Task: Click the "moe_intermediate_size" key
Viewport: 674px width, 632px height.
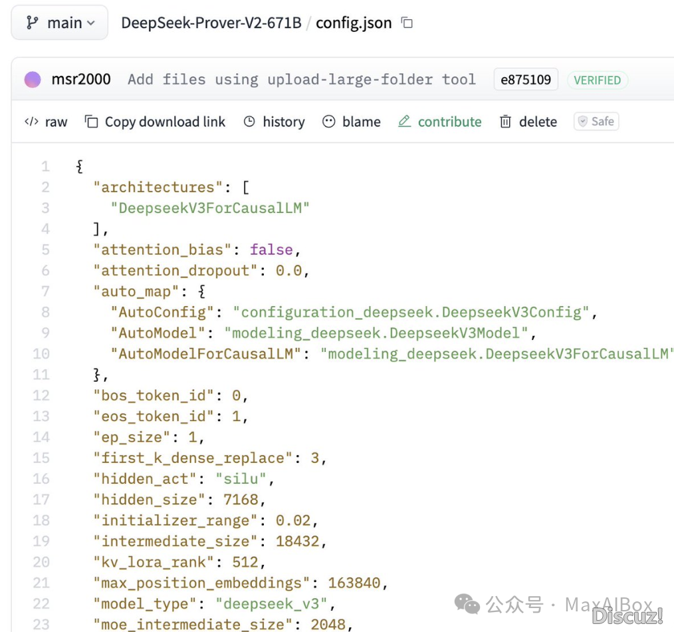Action: (x=193, y=625)
